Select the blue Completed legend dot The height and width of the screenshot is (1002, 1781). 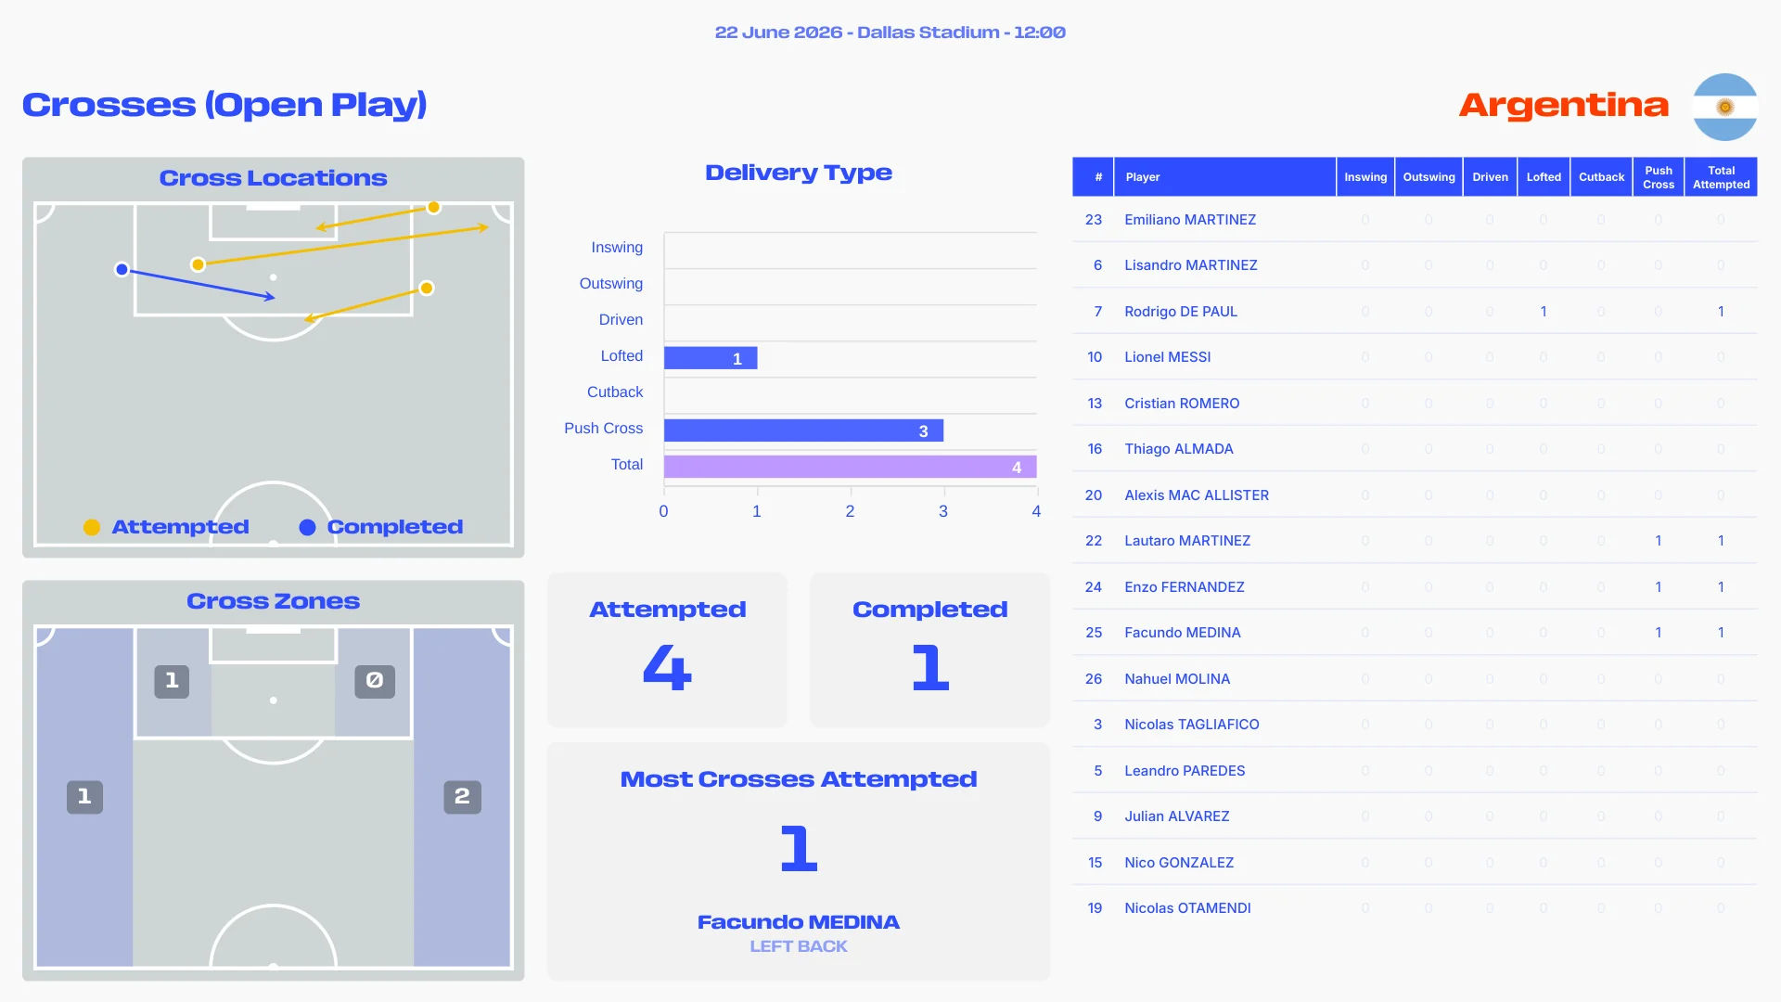(x=308, y=527)
